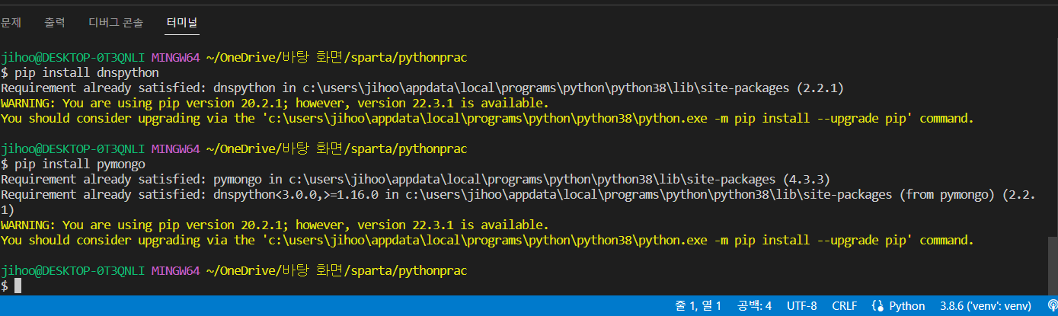This screenshot has height=316, width=1058.
Task: Change the CRLF line ending setting
Action: click(x=844, y=306)
